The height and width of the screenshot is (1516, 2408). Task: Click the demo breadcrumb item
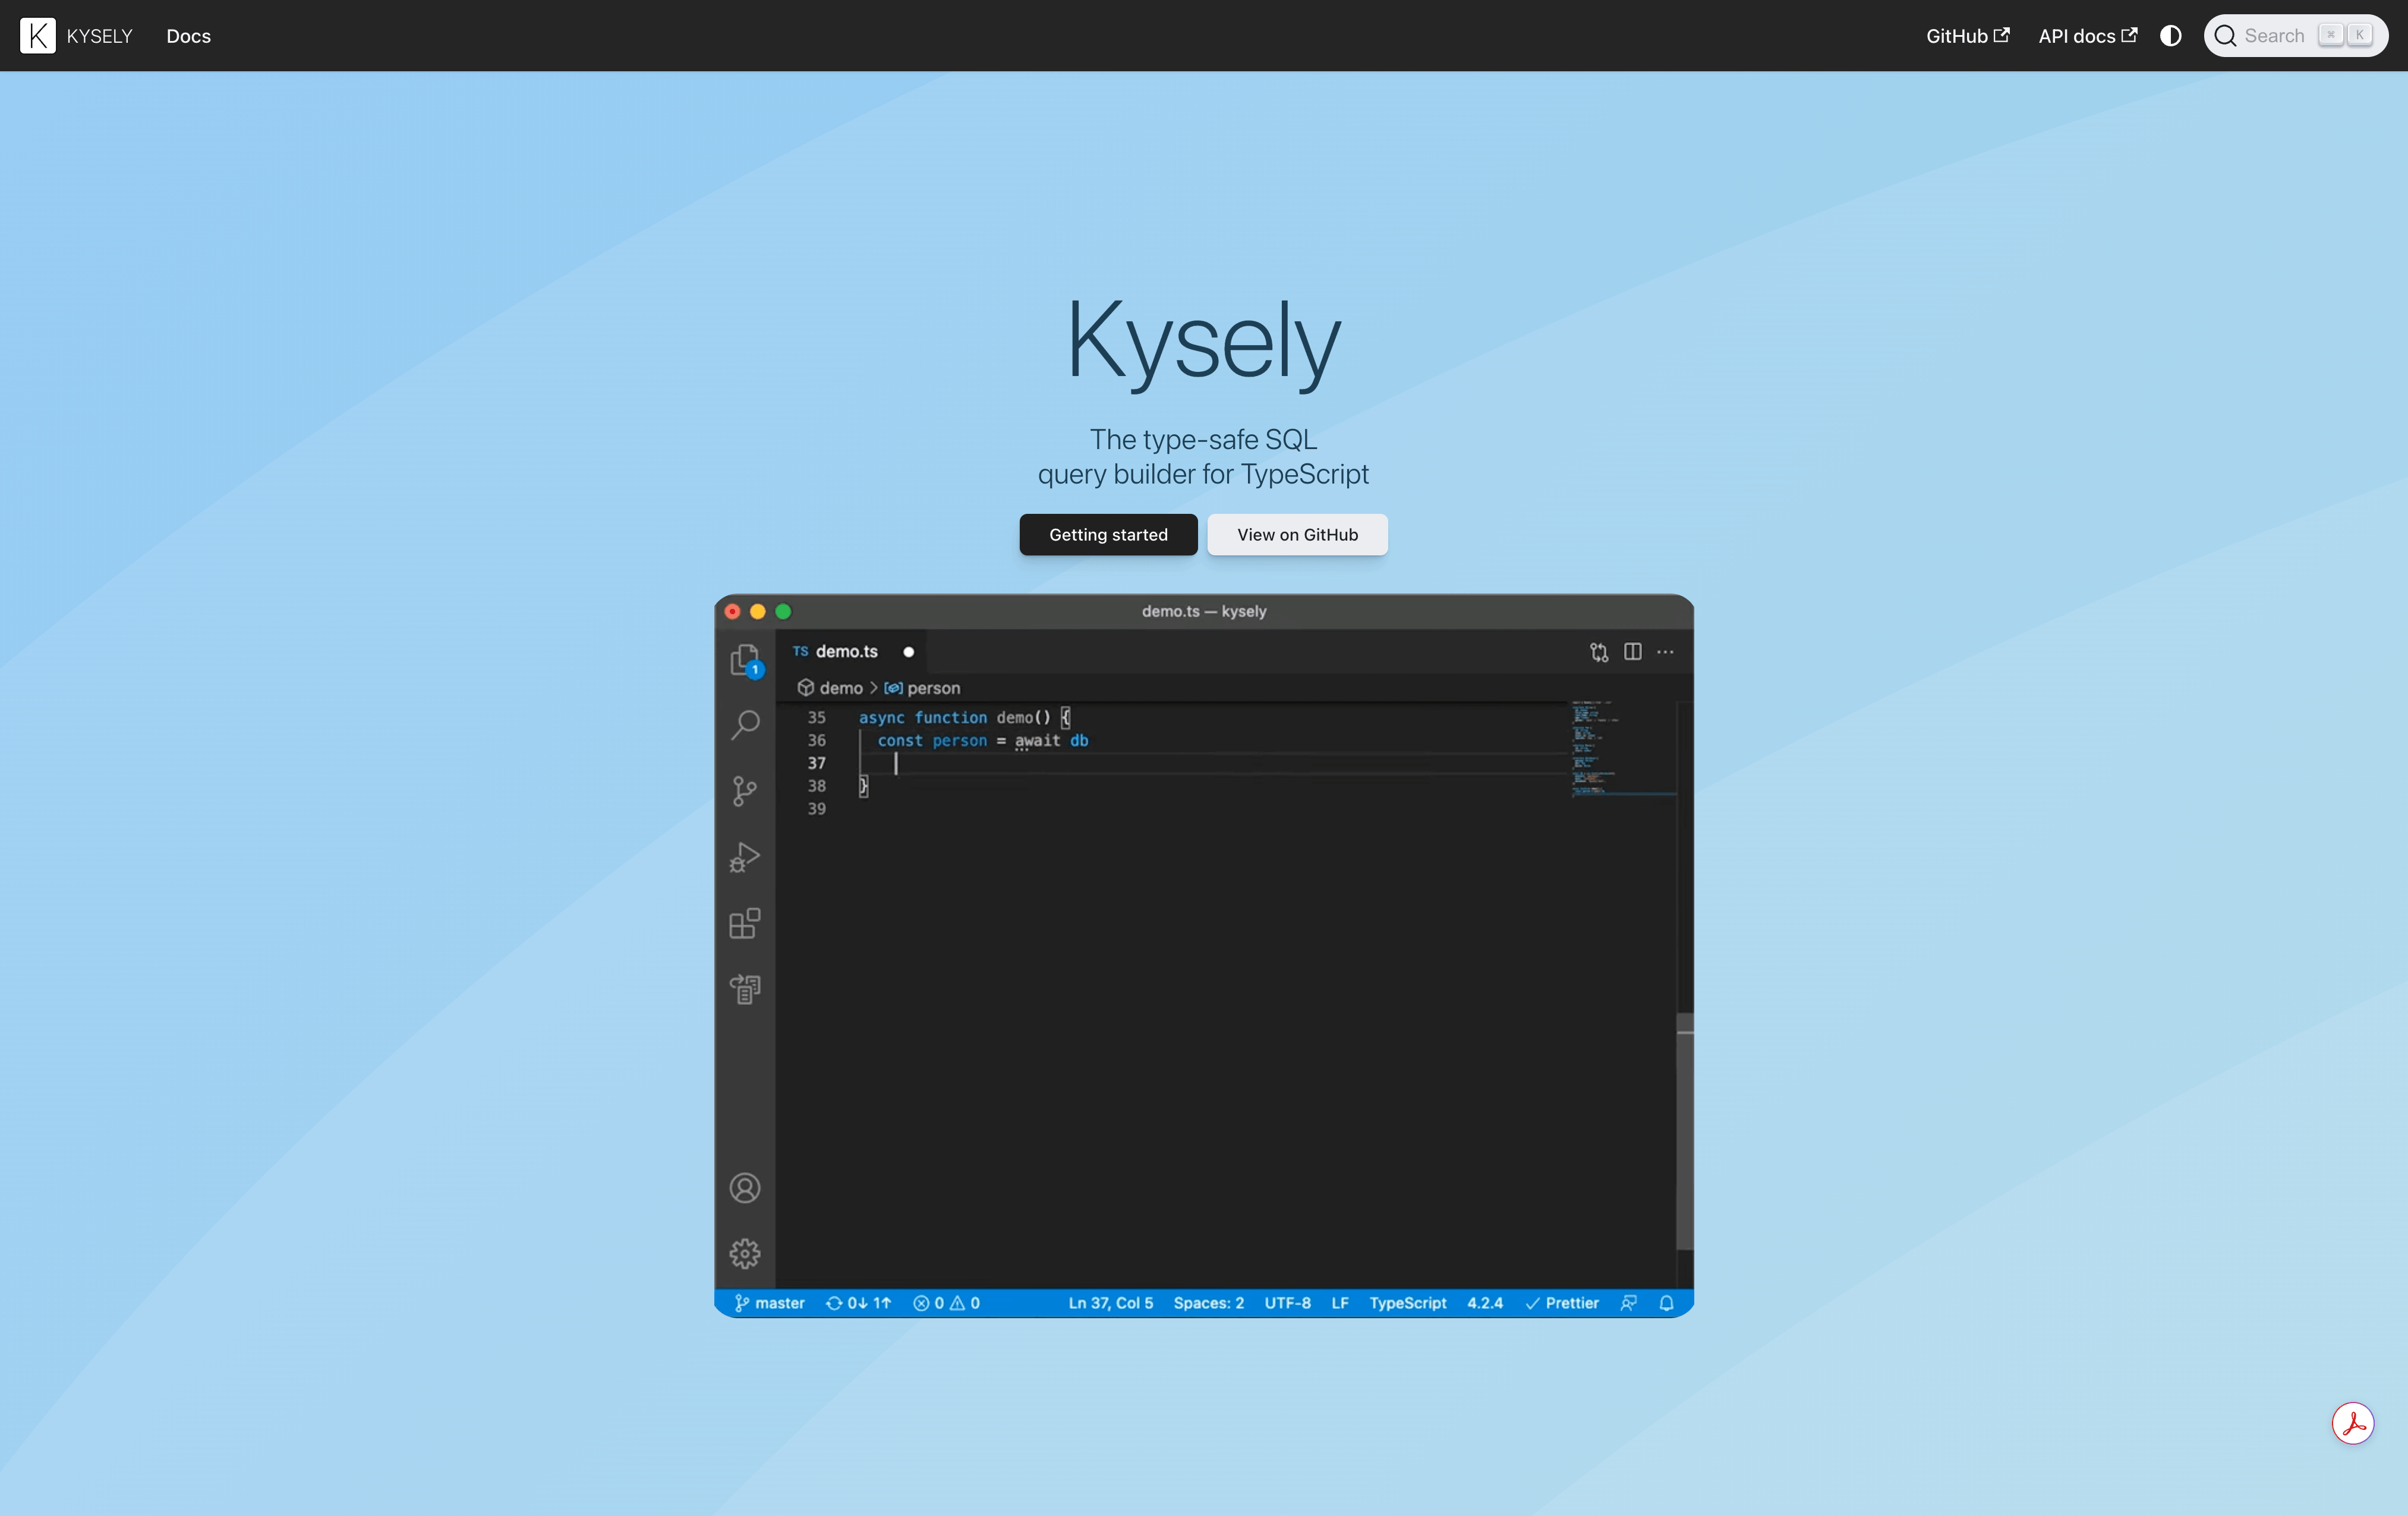pos(830,688)
